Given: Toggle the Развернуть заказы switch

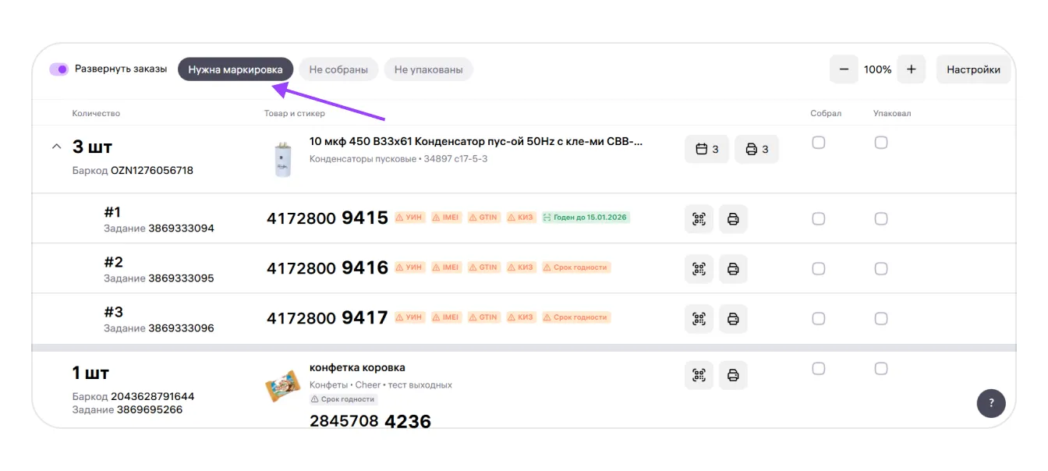Looking at the screenshot, I should [59, 69].
